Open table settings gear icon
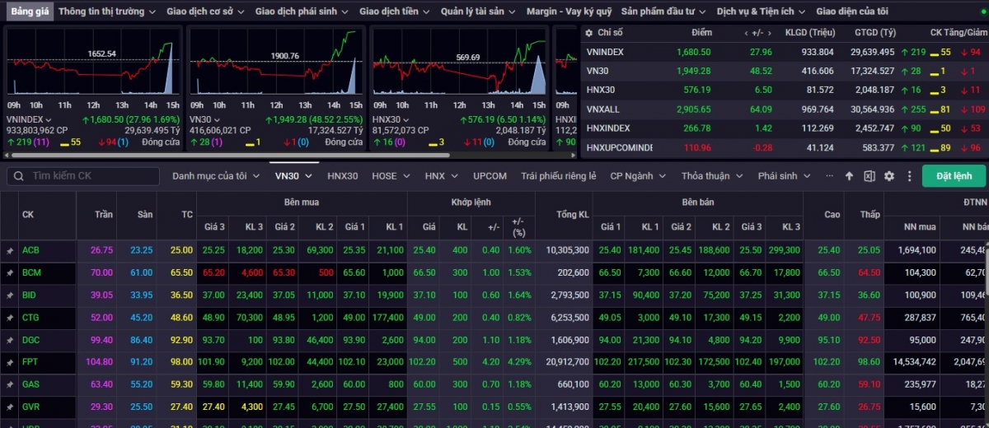 point(888,176)
